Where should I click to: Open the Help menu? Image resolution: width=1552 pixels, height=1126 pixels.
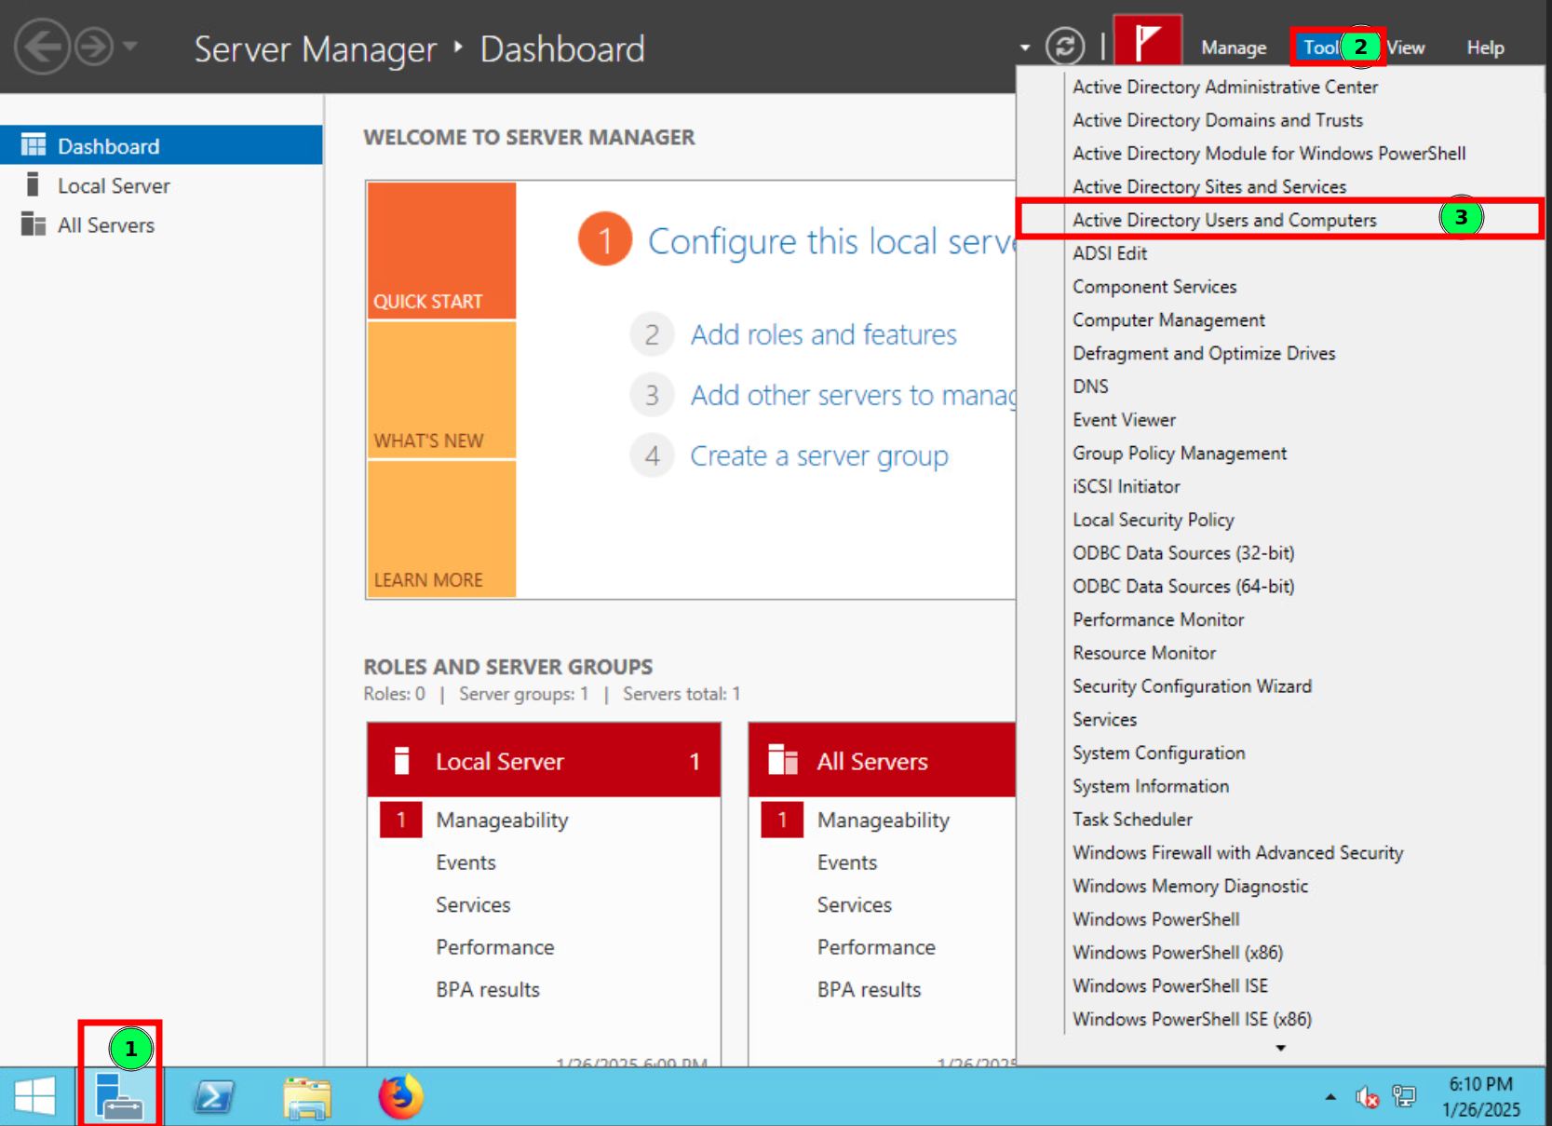1485,47
